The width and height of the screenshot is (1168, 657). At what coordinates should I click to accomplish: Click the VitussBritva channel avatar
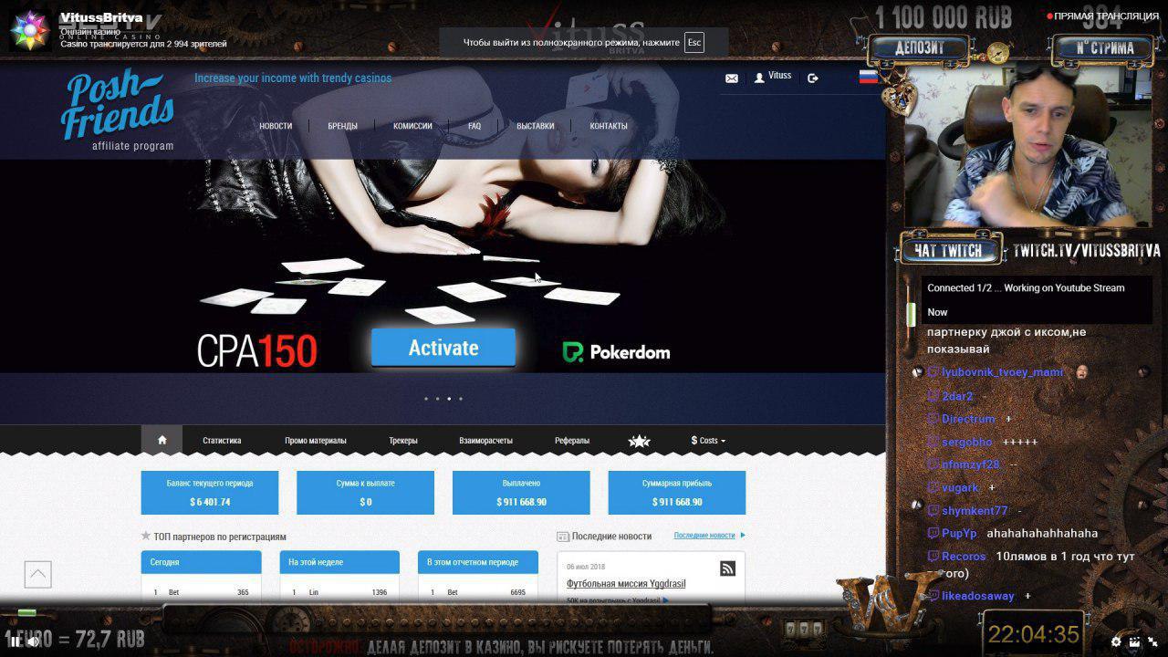click(30, 30)
